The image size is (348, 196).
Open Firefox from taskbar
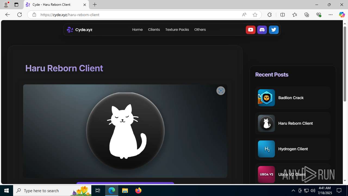(138, 191)
